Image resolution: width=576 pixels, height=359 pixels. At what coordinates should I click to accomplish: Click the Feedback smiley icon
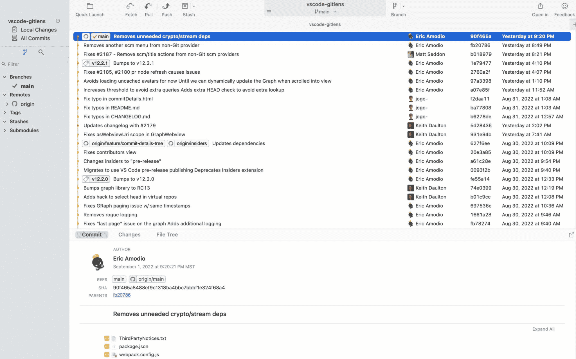(564, 6)
